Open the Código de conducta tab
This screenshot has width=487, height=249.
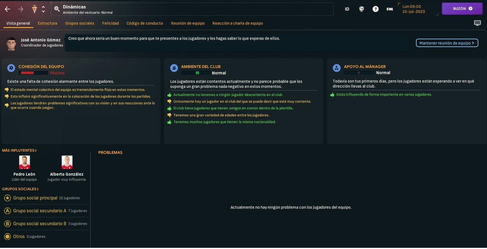click(145, 23)
